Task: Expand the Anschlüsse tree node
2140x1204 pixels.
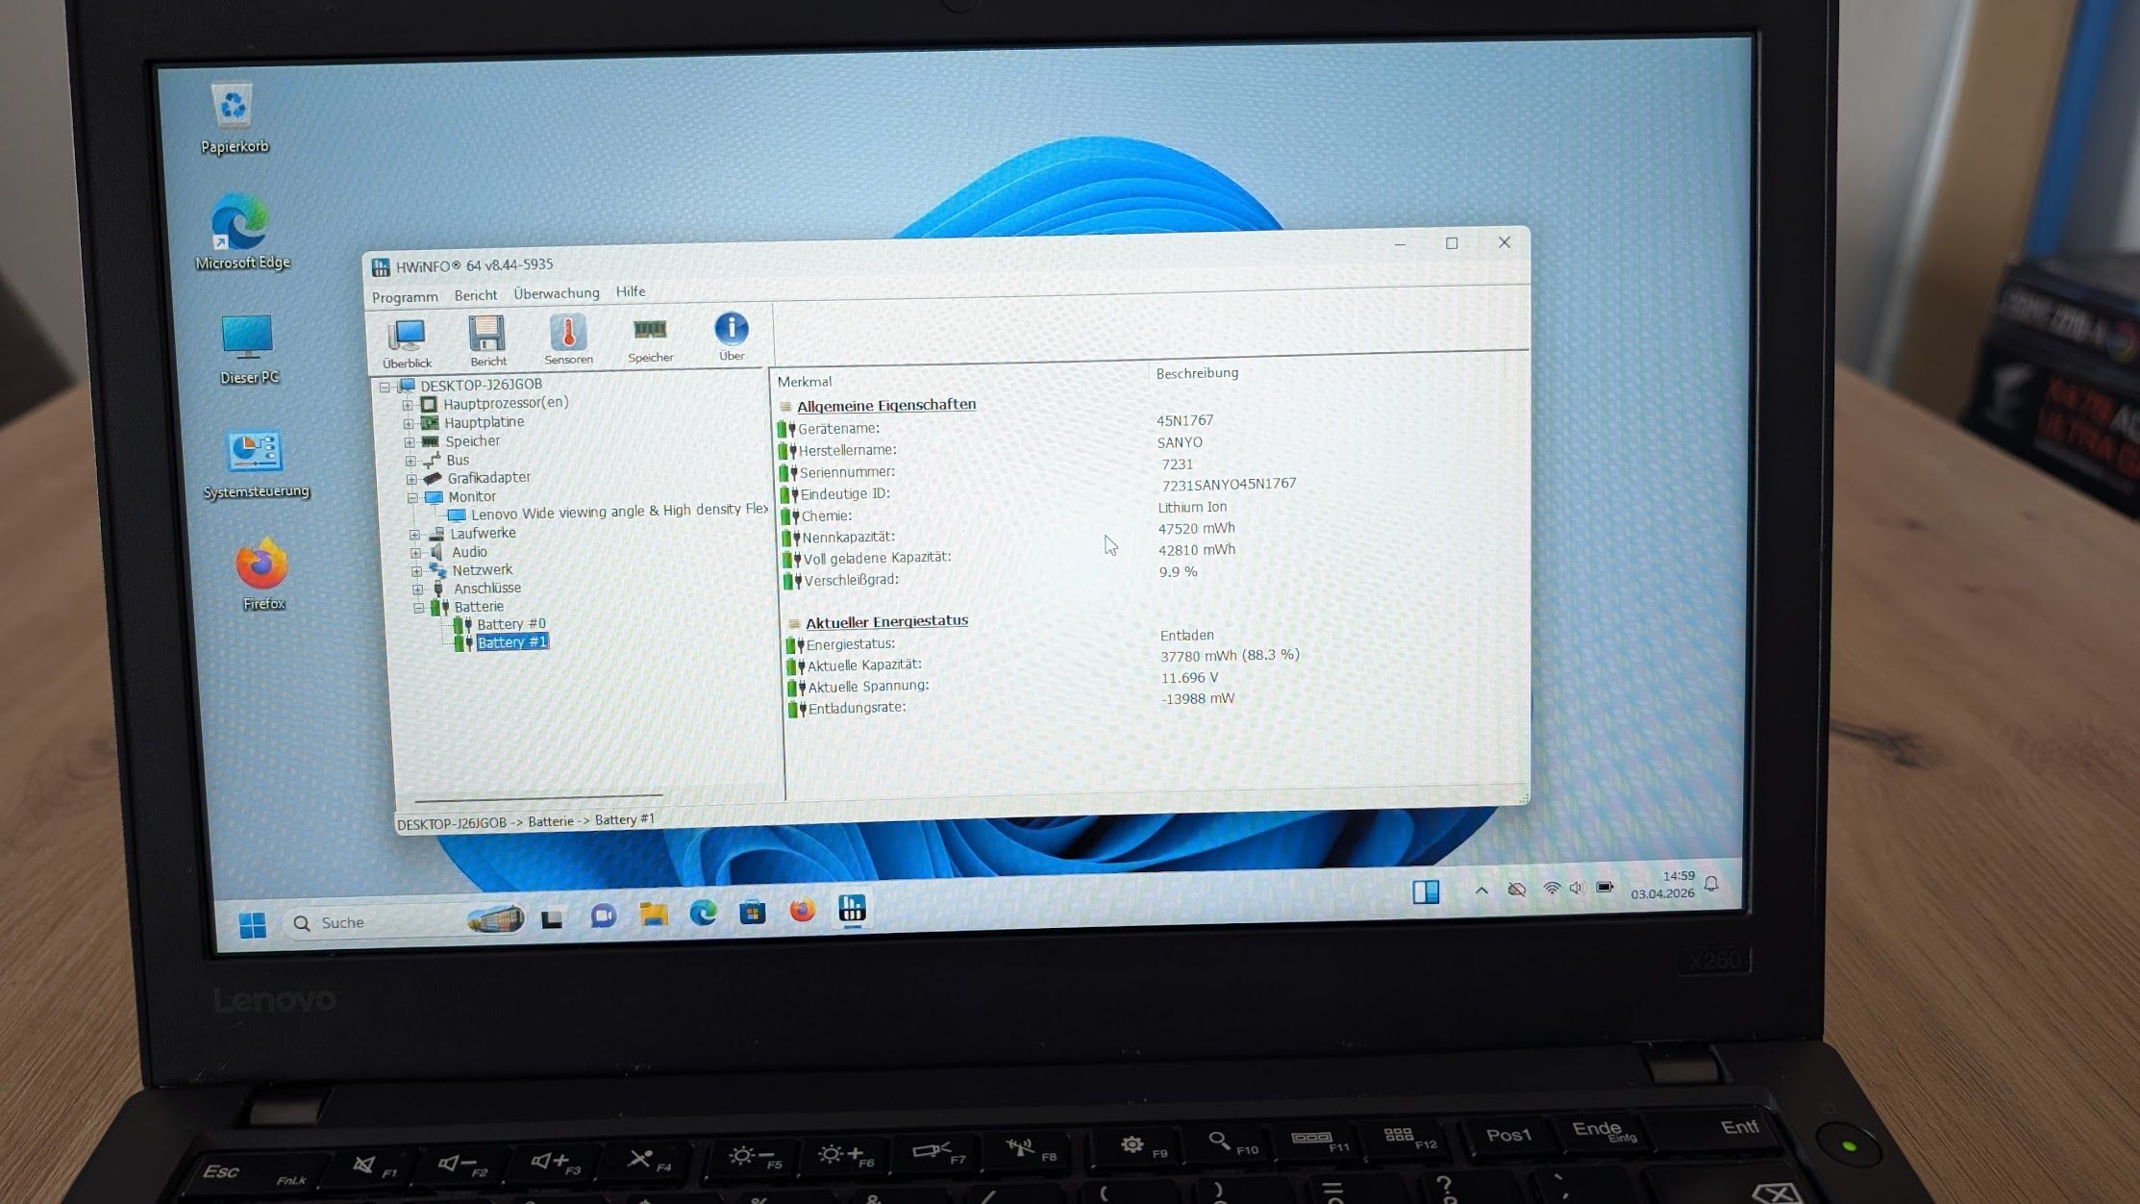Action: (x=417, y=589)
